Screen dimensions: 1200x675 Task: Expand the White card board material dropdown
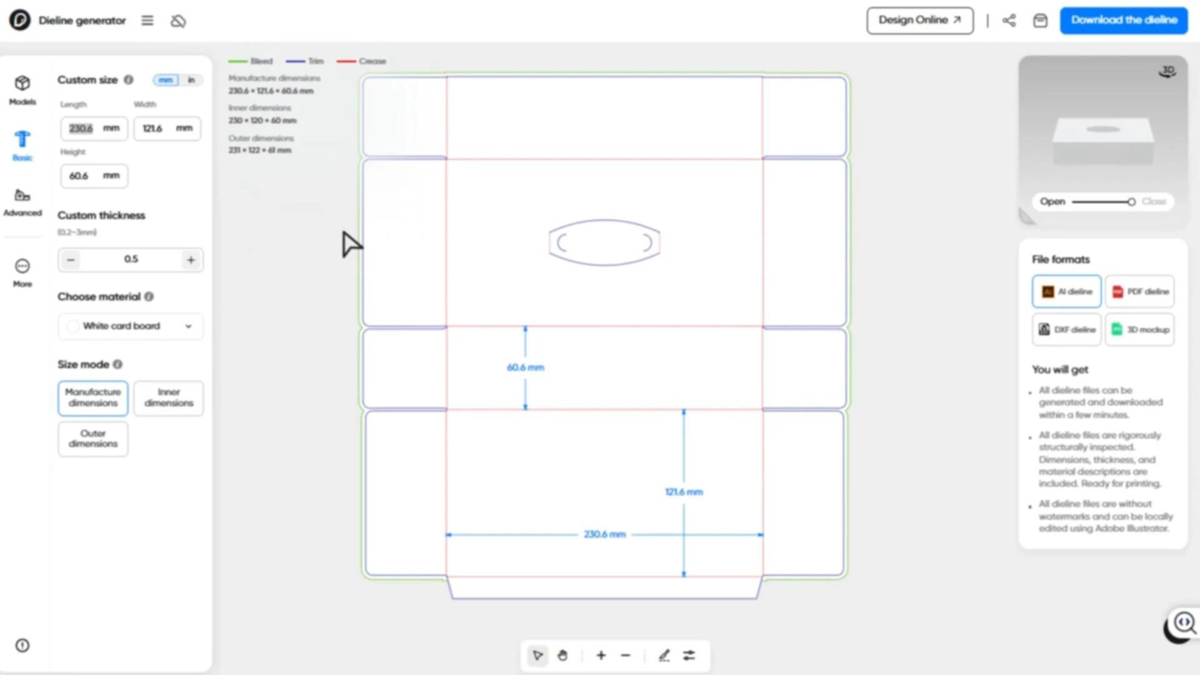coord(131,326)
